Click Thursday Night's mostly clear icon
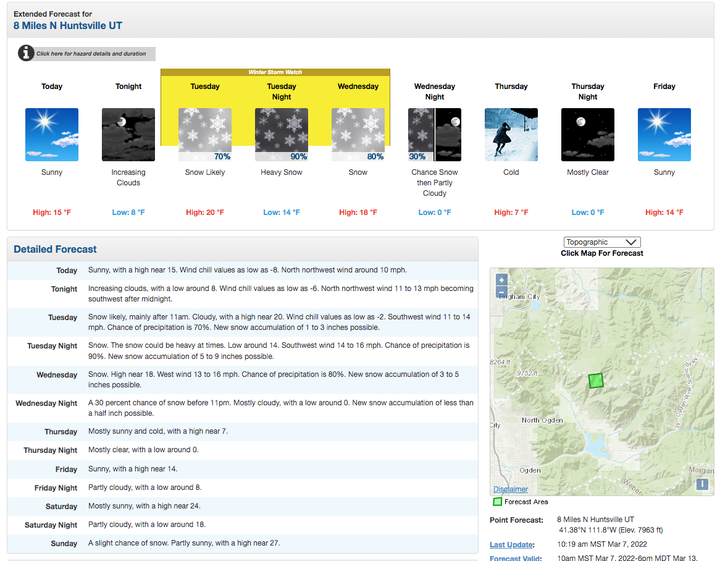Screen dimensions: 720x561 pyautogui.click(x=588, y=135)
